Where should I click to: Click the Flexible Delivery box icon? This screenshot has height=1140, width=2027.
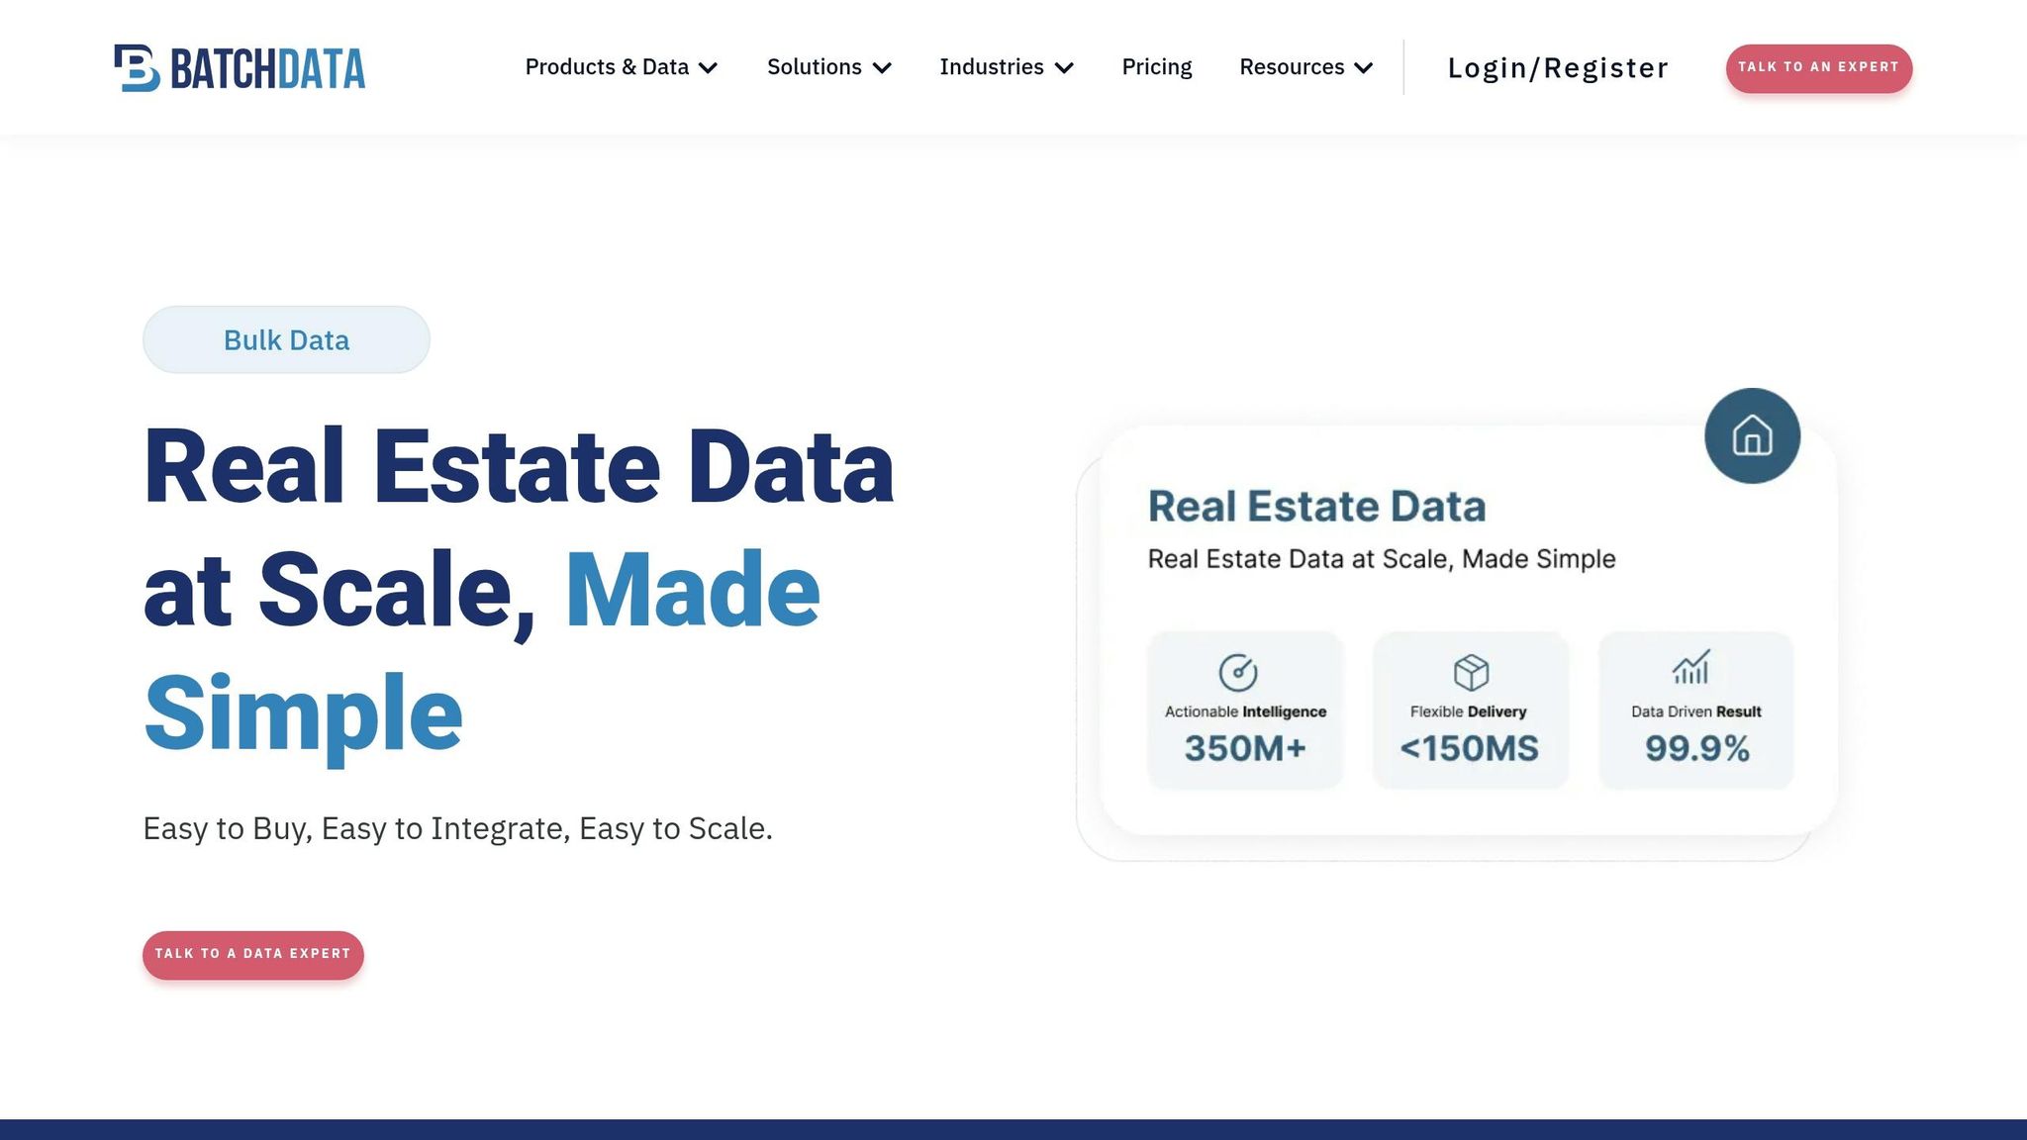point(1471,672)
